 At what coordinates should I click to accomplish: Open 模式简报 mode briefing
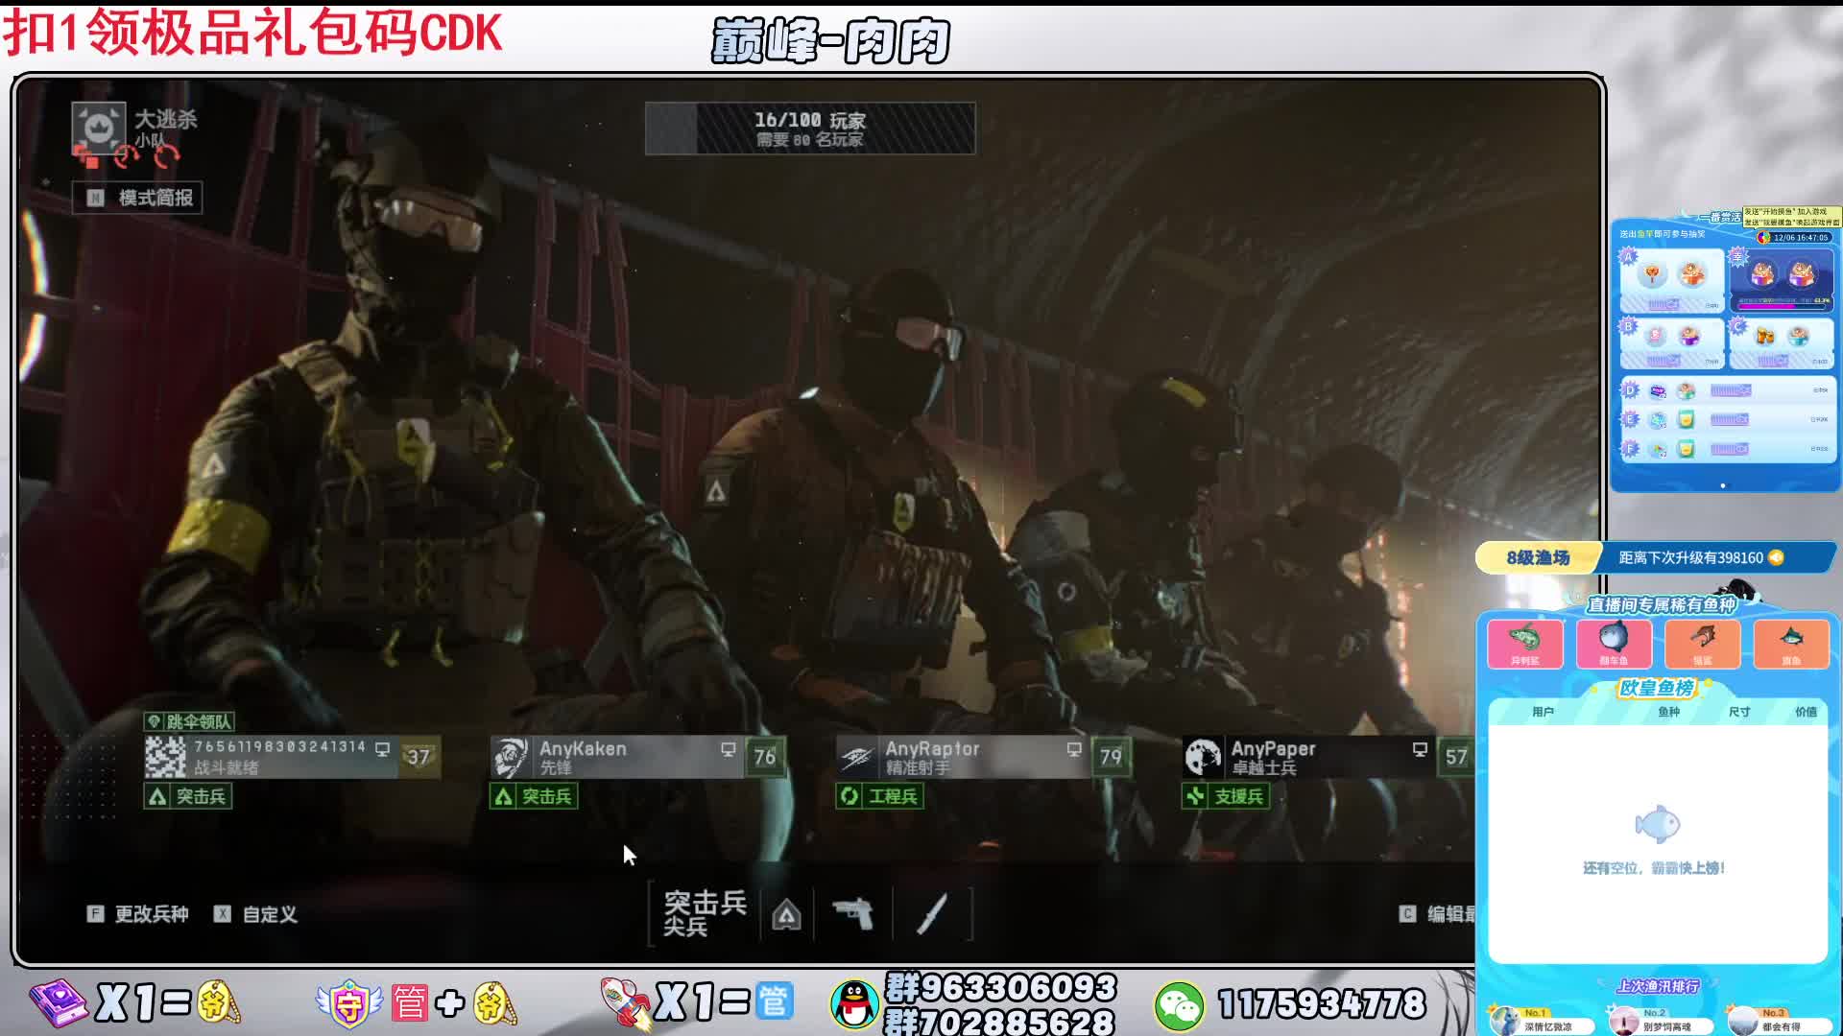[138, 198]
